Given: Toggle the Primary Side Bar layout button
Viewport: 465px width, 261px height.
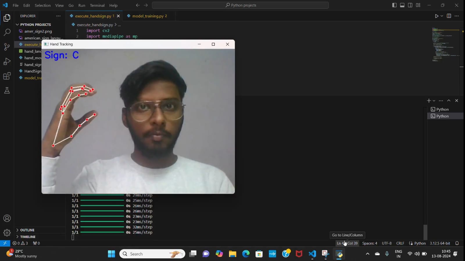Looking at the screenshot, I should click(394, 5).
